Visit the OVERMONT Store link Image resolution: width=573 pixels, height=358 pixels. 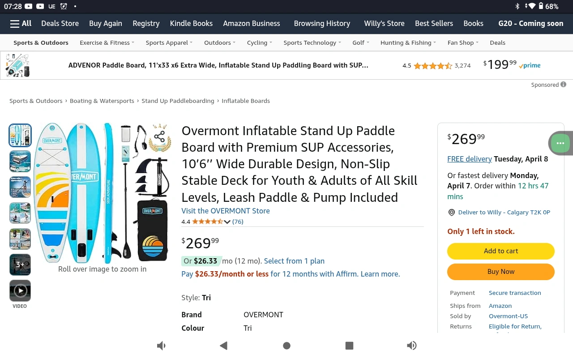[x=226, y=211]
